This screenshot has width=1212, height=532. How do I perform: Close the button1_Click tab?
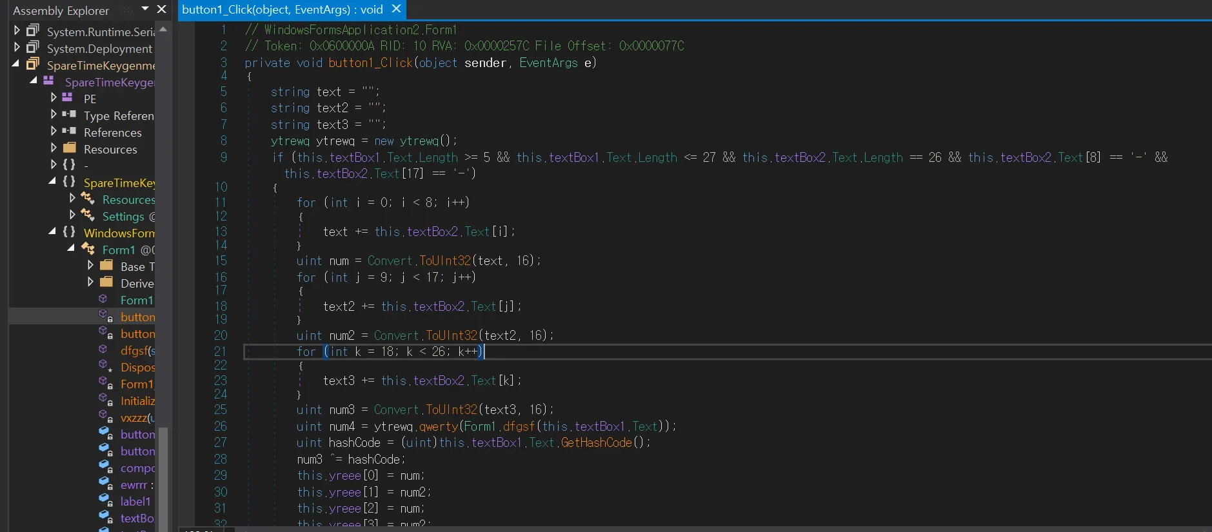tap(397, 9)
